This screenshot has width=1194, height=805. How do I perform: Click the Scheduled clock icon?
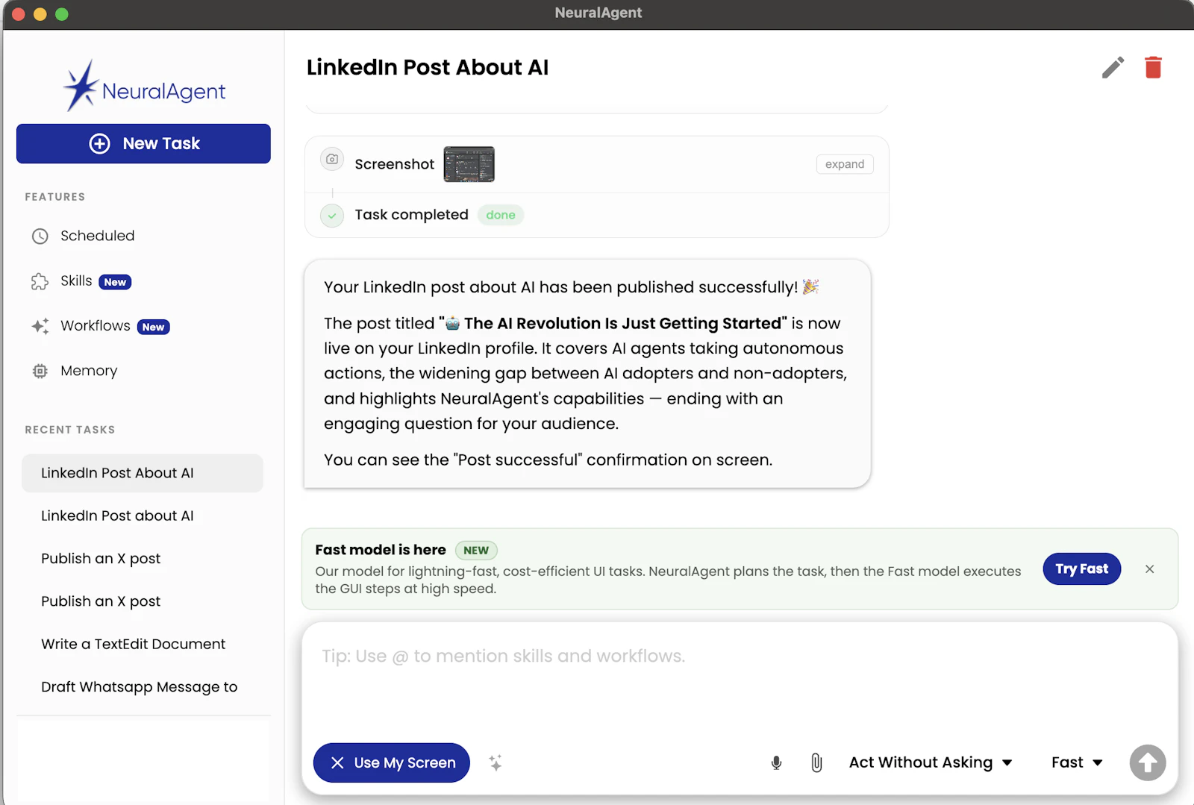(x=40, y=237)
